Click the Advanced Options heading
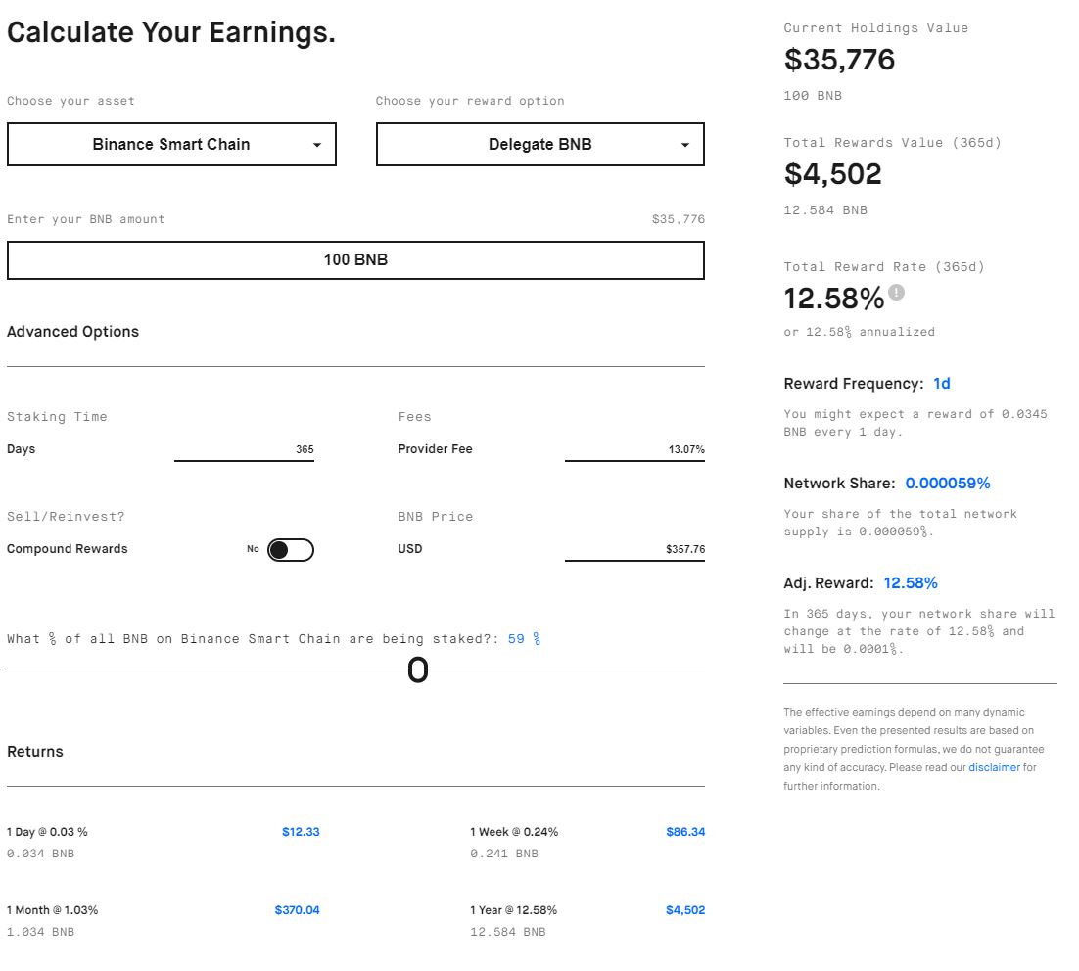The width and height of the screenshot is (1079, 971). coord(73,332)
